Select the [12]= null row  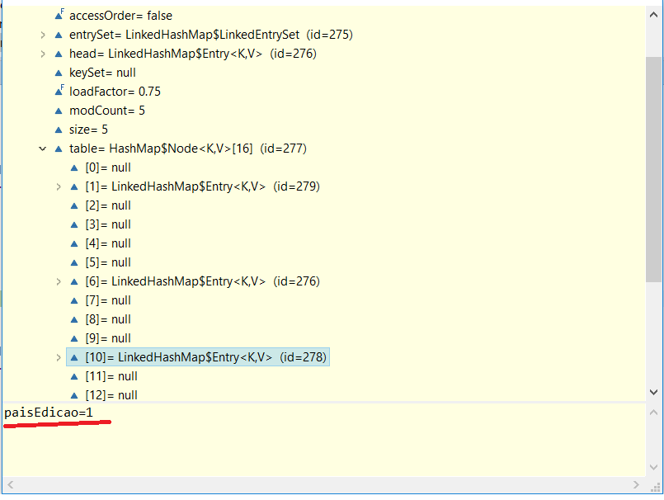click(x=111, y=395)
